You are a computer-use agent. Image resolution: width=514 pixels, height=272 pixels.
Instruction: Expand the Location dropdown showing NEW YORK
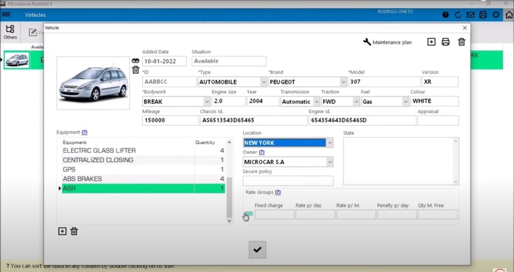pyautogui.click(x=330, y=143)
